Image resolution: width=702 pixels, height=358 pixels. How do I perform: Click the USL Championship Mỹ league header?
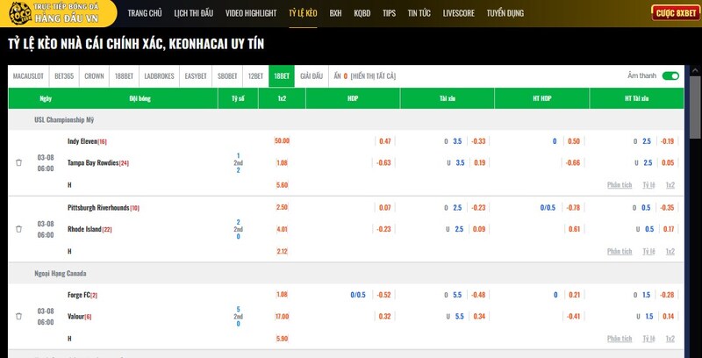click(64, 120)
